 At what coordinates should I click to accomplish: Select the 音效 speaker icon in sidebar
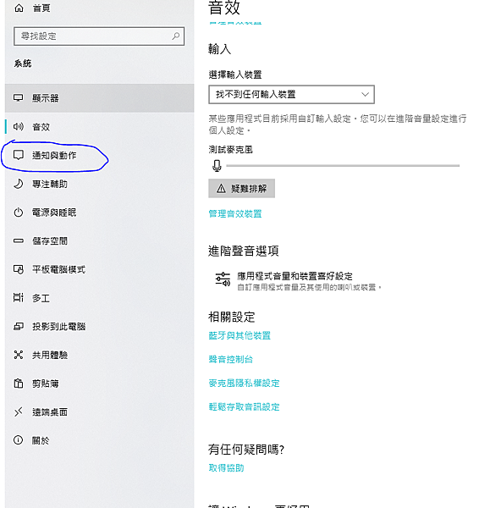tap(18, 126)
